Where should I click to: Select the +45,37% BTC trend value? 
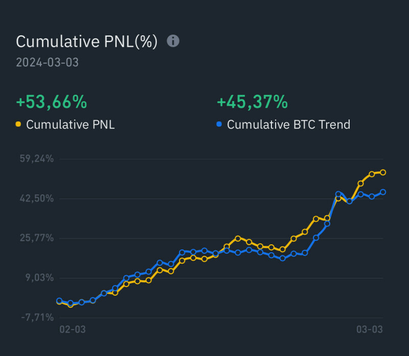(x=252, y=102)
